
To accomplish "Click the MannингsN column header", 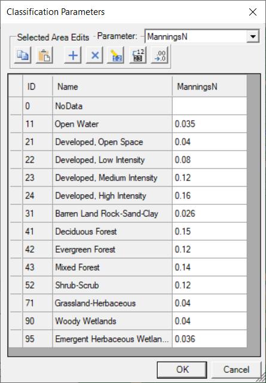I will pos(210,86).
